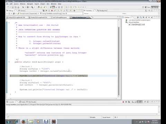The height and width of the screenshot is (124, 166).
Task: Click the Remove All Terminated Launches console icon
Action: [x=129, y=102]
